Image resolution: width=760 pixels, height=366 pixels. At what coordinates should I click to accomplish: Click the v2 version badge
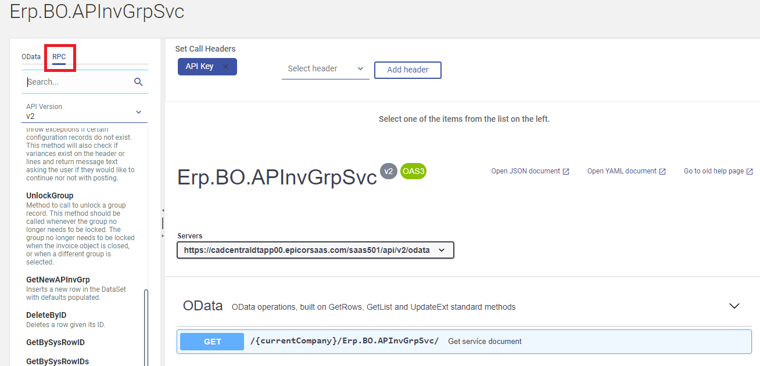389,171
